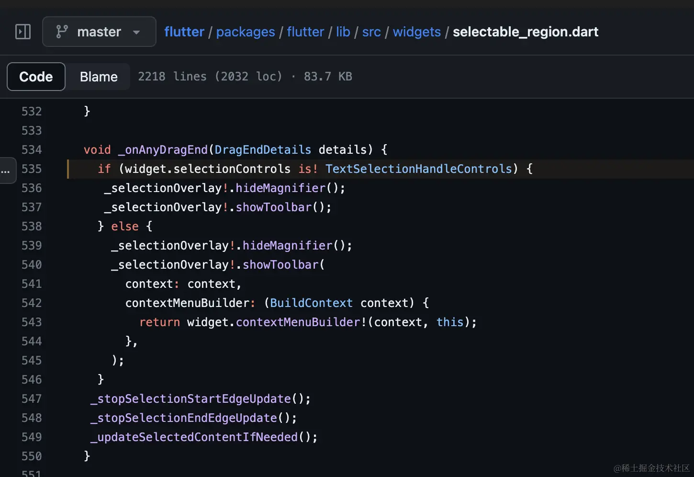Click line number 543
Image resolution: width=694 pixels, height=477 pixels.
[x=32, y=322]
